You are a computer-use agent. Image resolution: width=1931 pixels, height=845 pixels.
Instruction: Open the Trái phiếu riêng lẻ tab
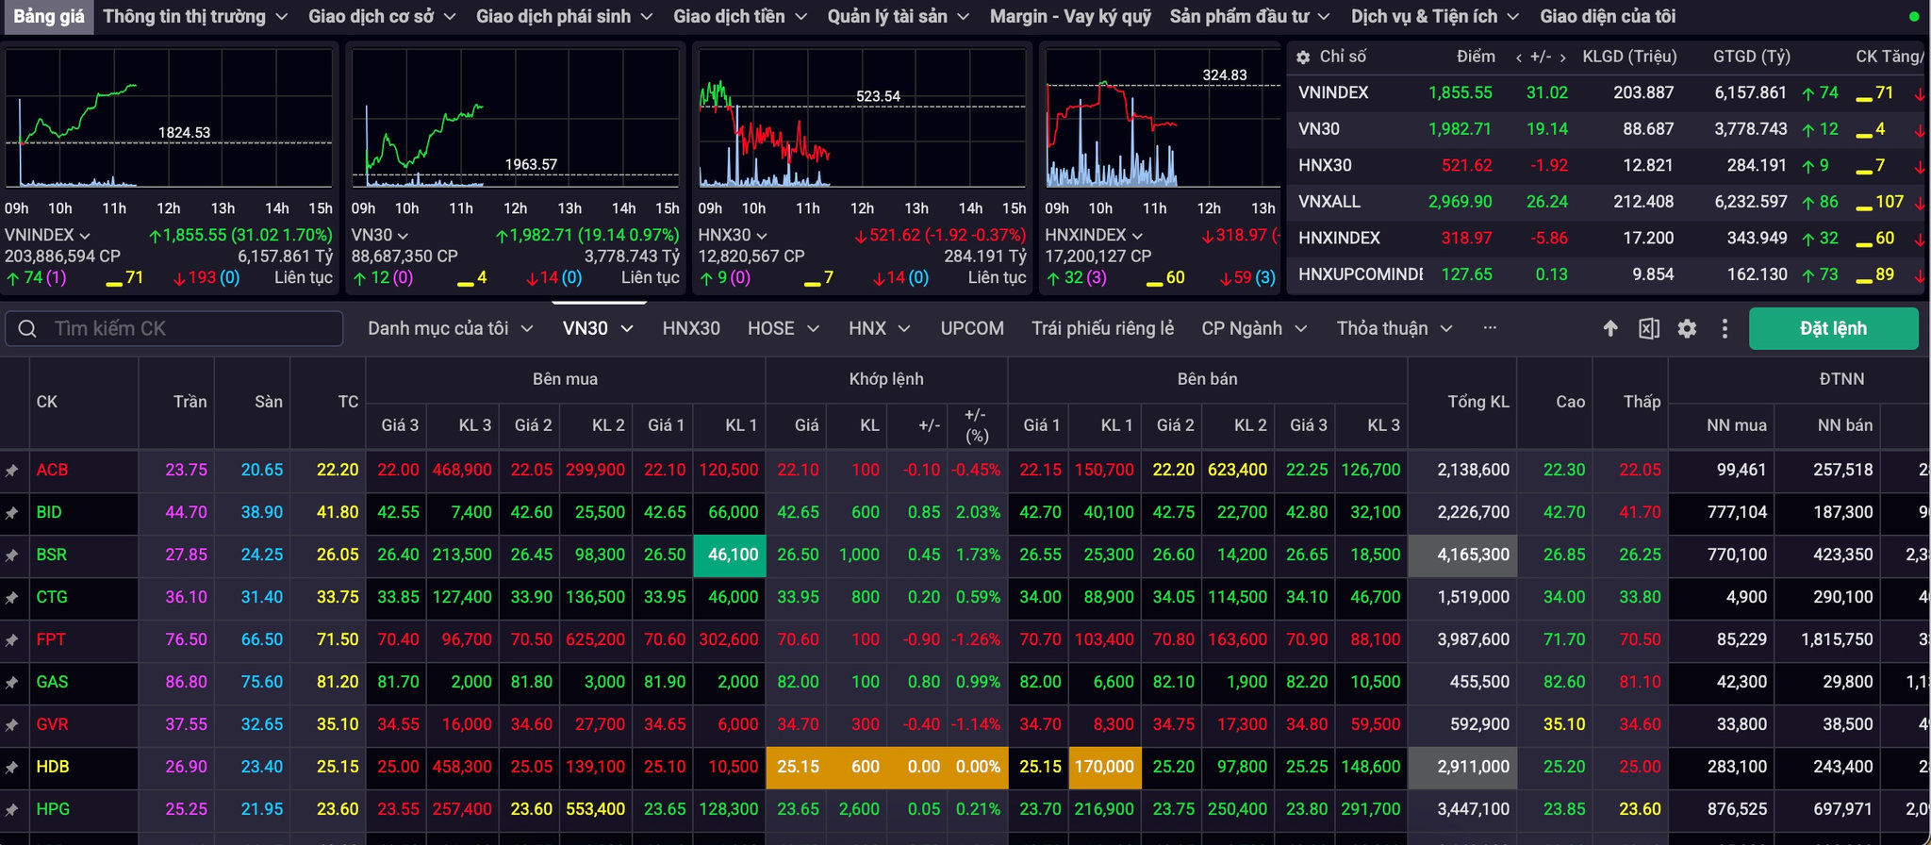(1102, 328)
